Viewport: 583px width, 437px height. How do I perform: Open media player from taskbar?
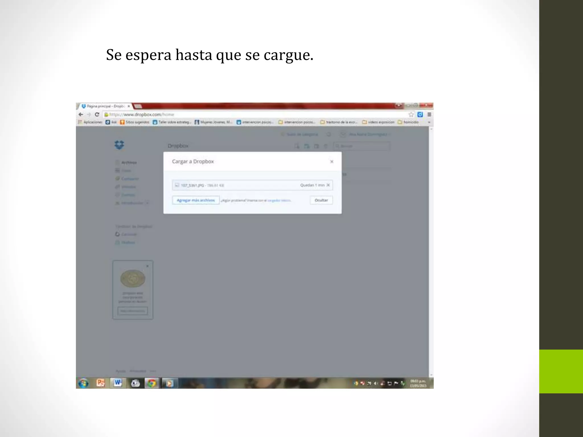pyautogui.click(x=169, y=383)
